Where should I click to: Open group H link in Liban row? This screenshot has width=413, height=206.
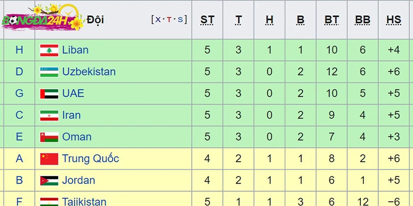tap(19, 50)
